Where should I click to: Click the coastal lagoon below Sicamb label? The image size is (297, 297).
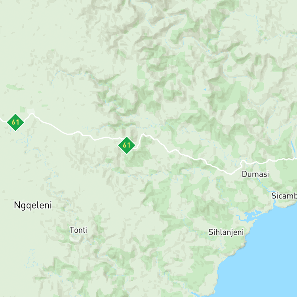[251, 215]
